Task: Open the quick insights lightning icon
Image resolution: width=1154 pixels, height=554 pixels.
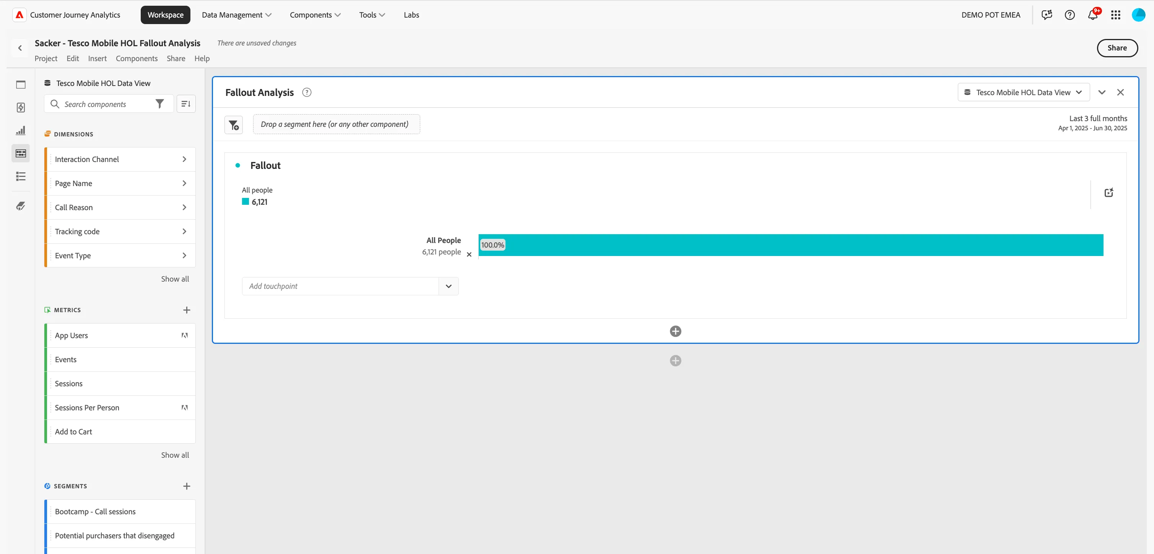Action: (x=21, y=107)
